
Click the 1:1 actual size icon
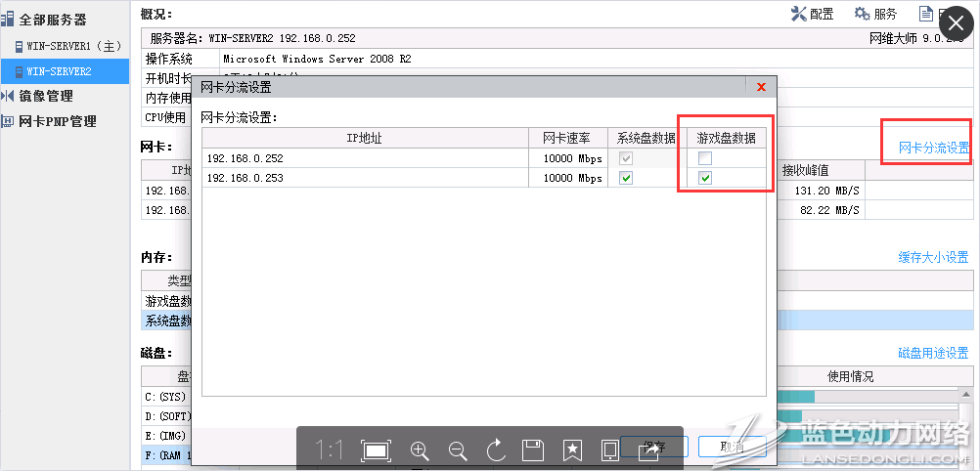329,450
